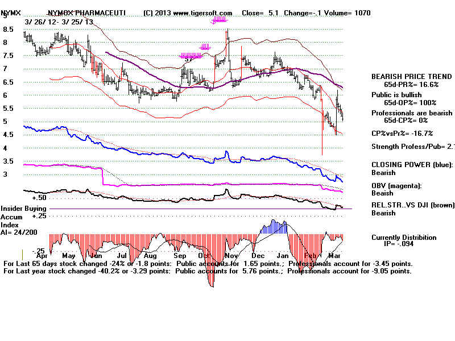Click the magenta signal arrows above the November peak
455x341 pixels.
click(x=220, y=20)
